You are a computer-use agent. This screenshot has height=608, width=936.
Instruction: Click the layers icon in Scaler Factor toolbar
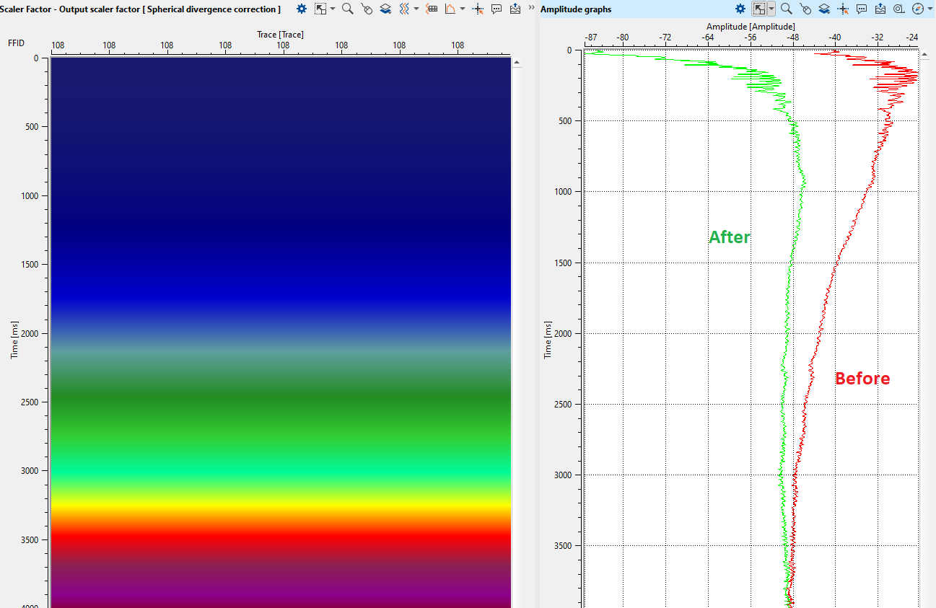click(385, 9)
